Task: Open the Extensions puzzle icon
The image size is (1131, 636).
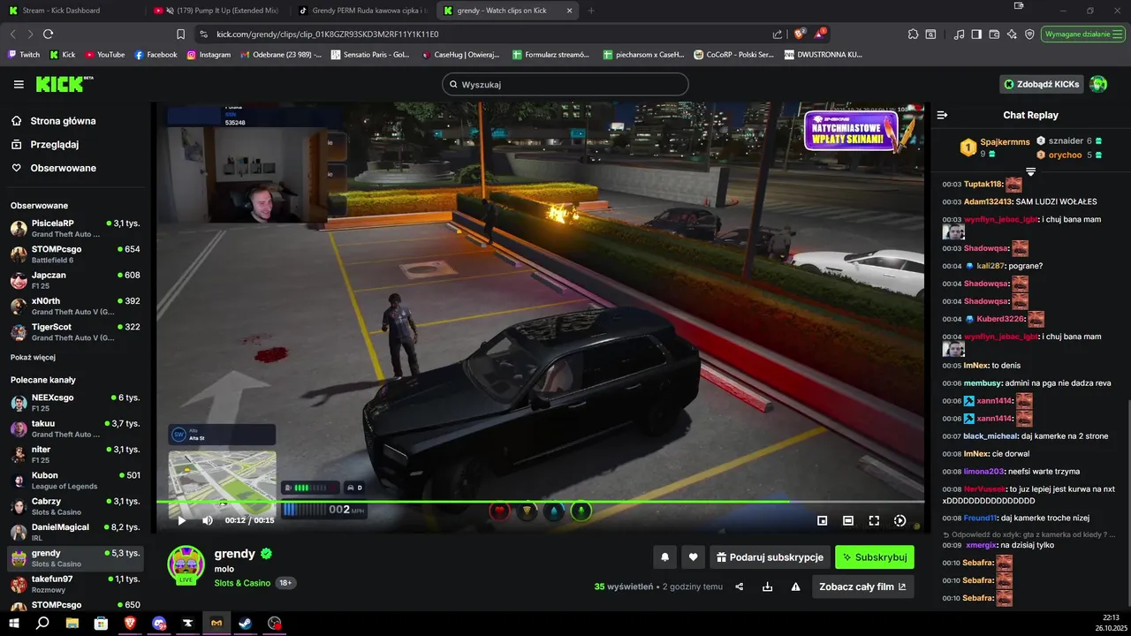Action: click(x=913, y=34)
